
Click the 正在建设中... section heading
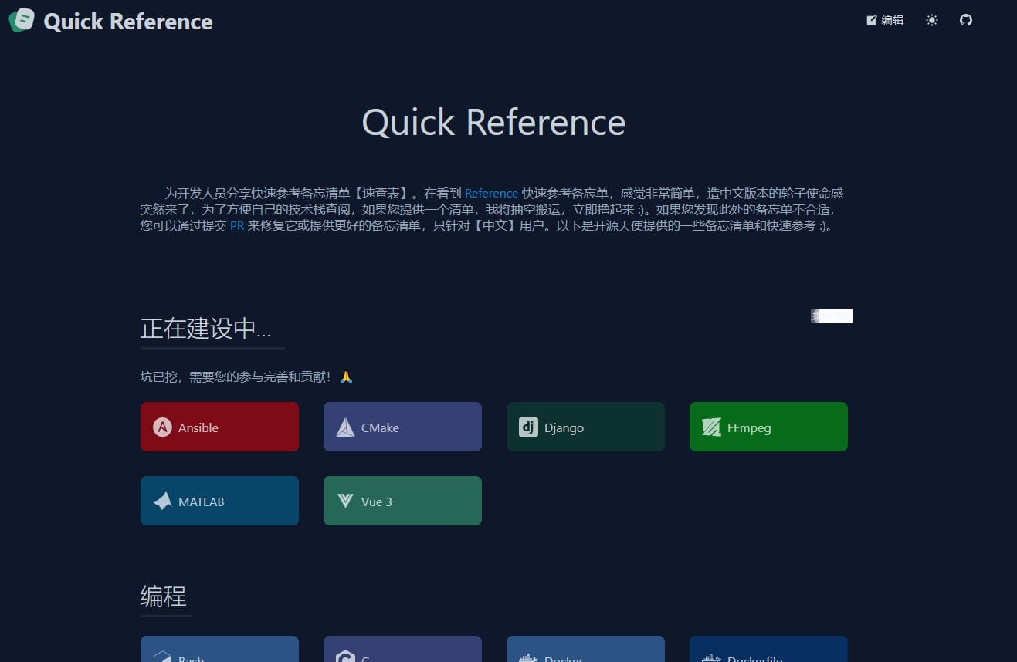pyautogui.click(x=205, y=329)
